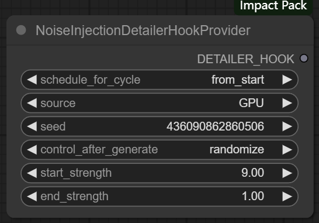This screenshot has width=319, height=223.
Task: Decrease seed value with left arrow
Action: tap(32, 126)
